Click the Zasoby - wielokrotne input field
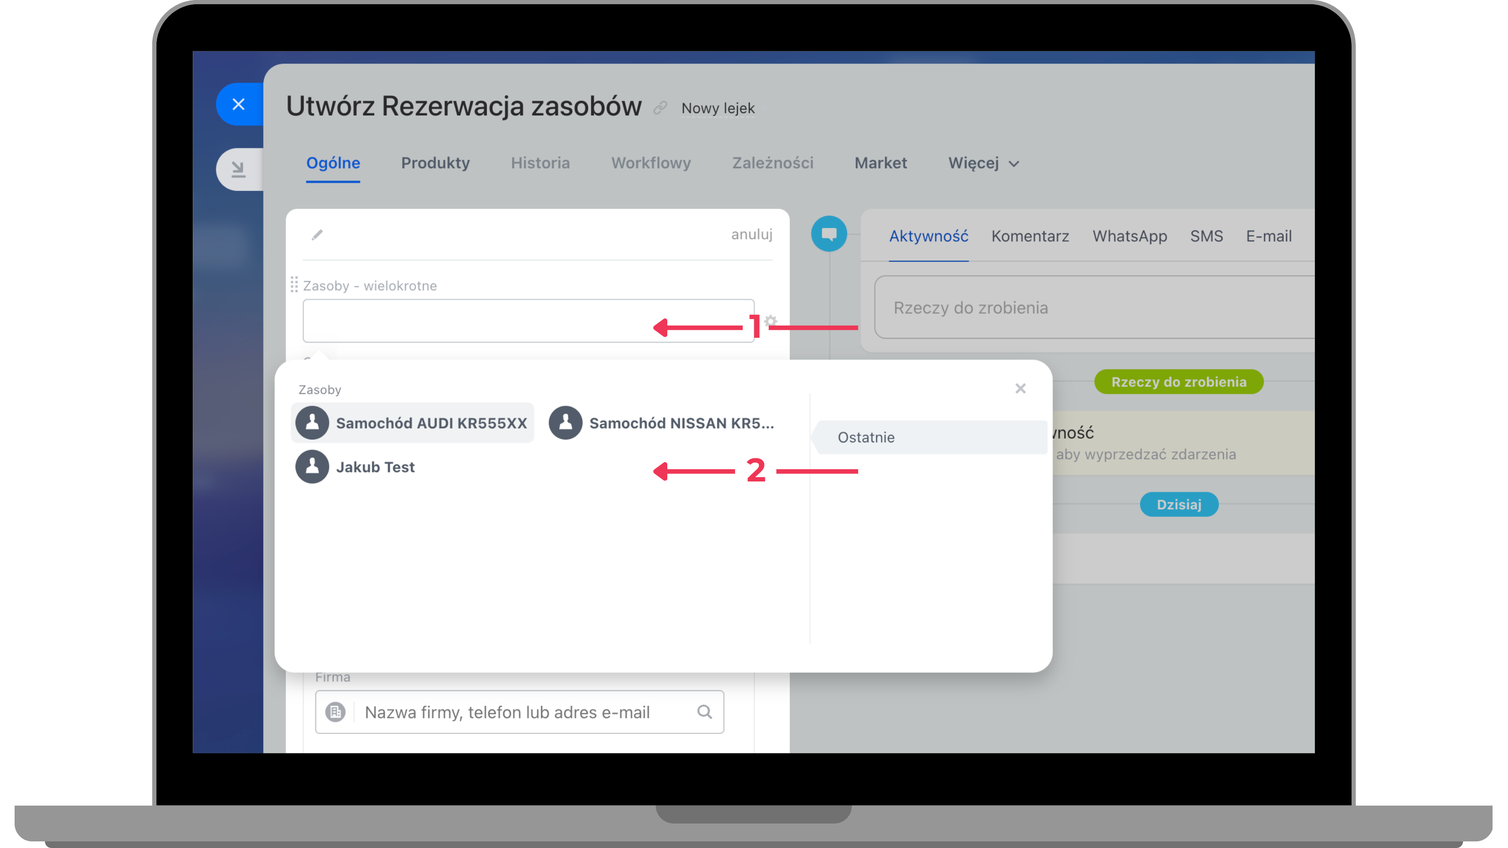This screenshot has width=1508, height=848. pos(529,321)
